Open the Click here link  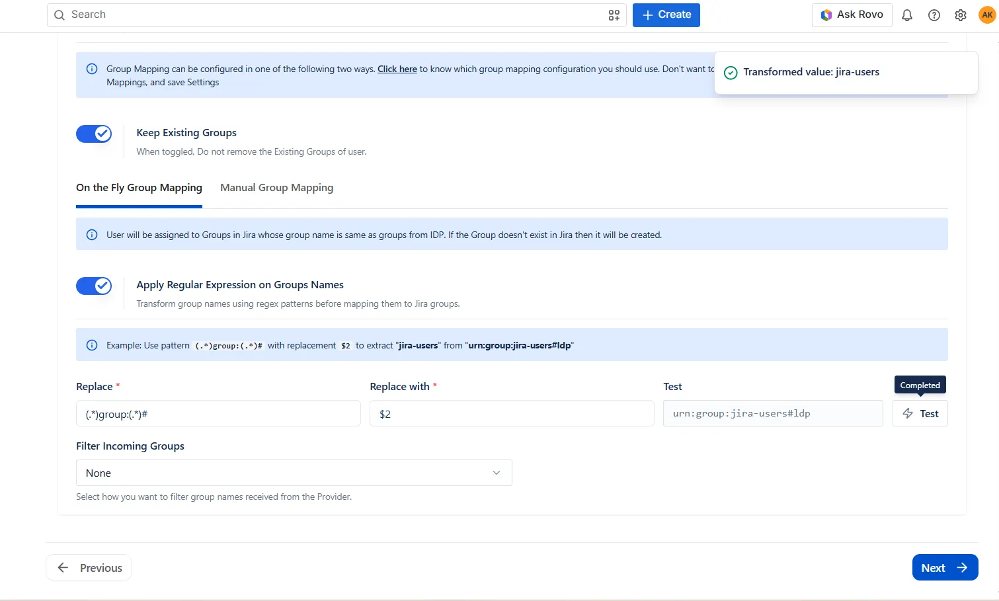click(x=397, y=69)
